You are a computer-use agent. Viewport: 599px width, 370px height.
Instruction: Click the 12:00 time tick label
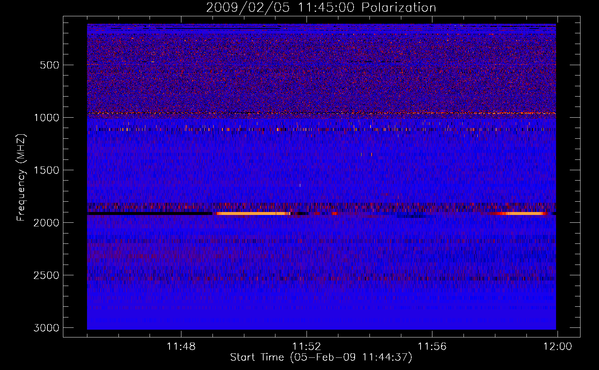pyautogui.click(x=558, y=347)
